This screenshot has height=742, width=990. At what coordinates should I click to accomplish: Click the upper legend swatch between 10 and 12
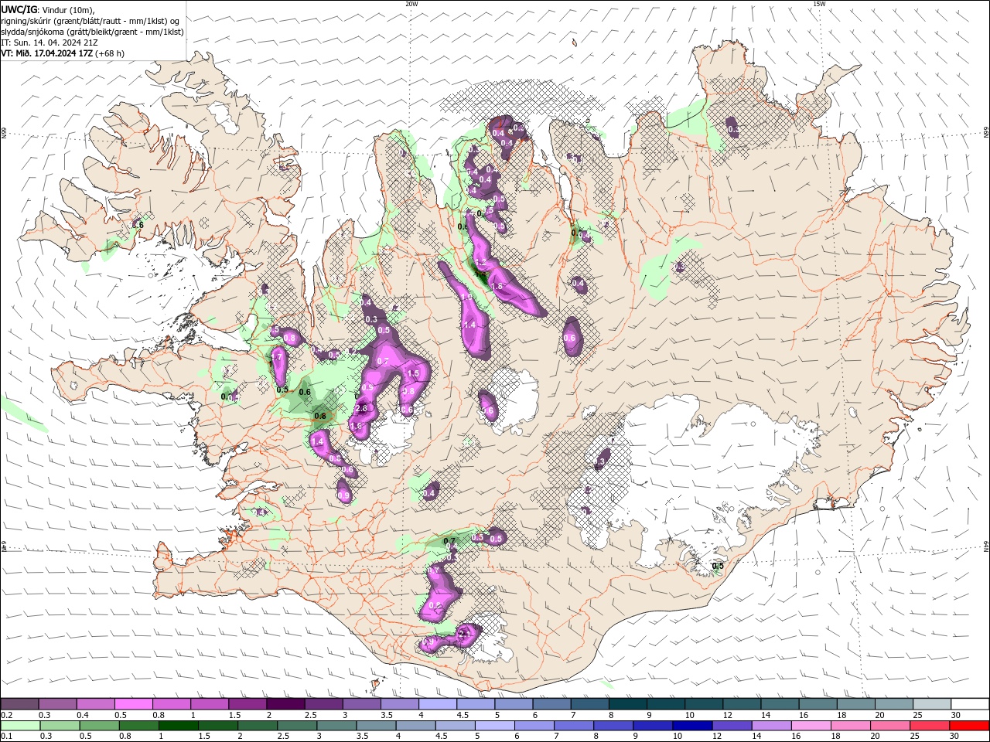pyautogui.click(x=704, y=704)
